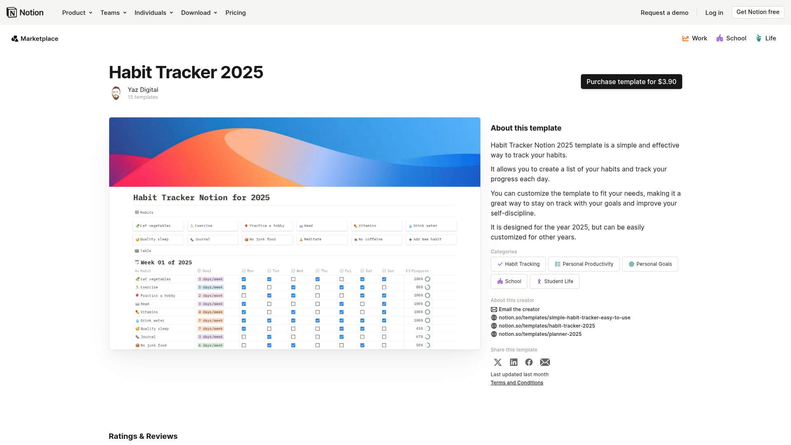Toggle Eat vegetables Monday checkbox

[243, 279]
